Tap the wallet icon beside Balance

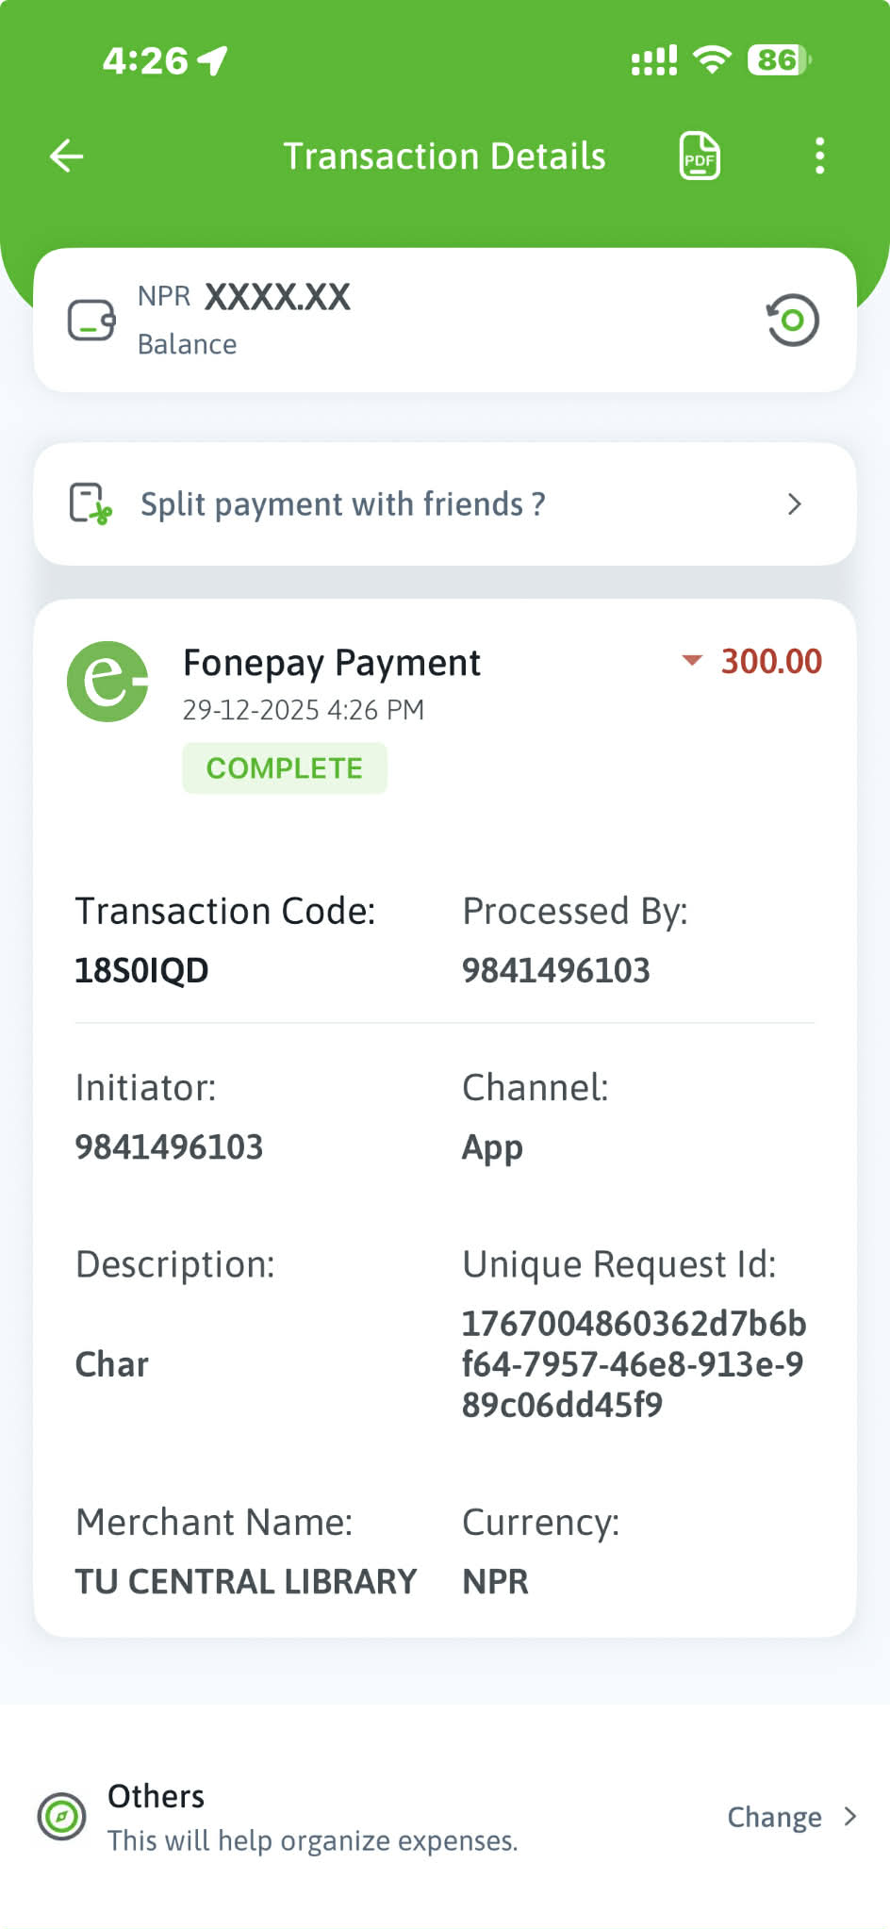[91, 321]
